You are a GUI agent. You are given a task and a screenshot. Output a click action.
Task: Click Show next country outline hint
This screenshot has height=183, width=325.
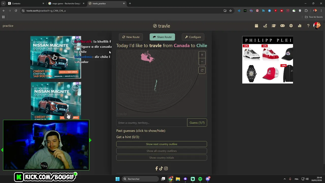161,144
